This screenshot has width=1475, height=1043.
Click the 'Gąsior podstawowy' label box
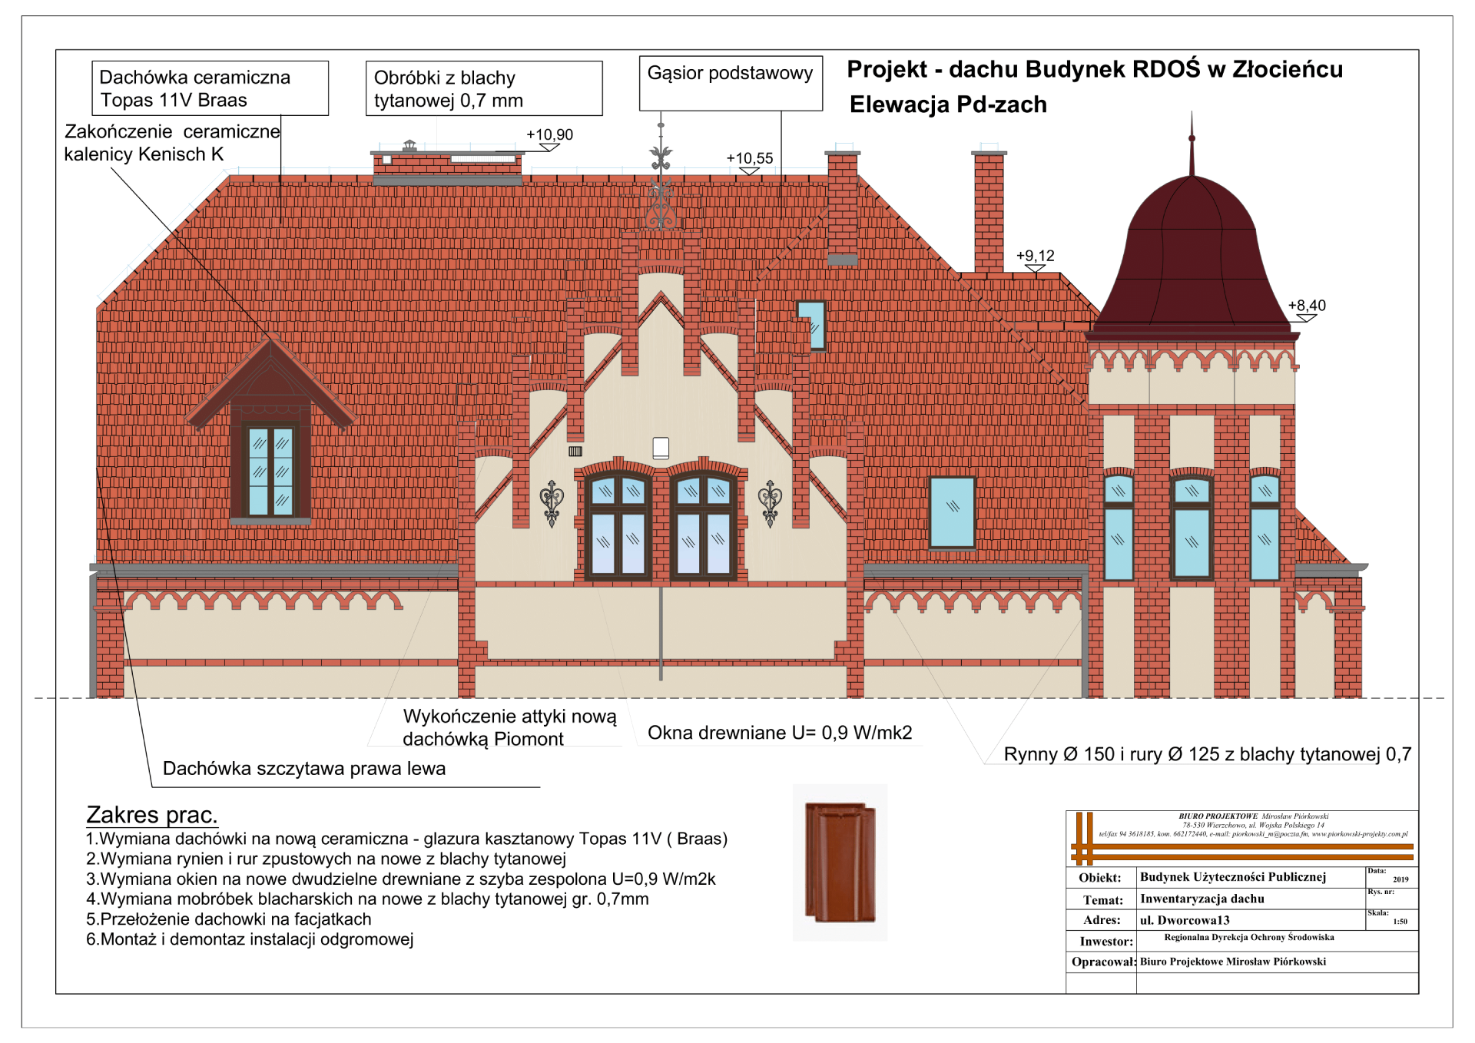click(730, 82)
